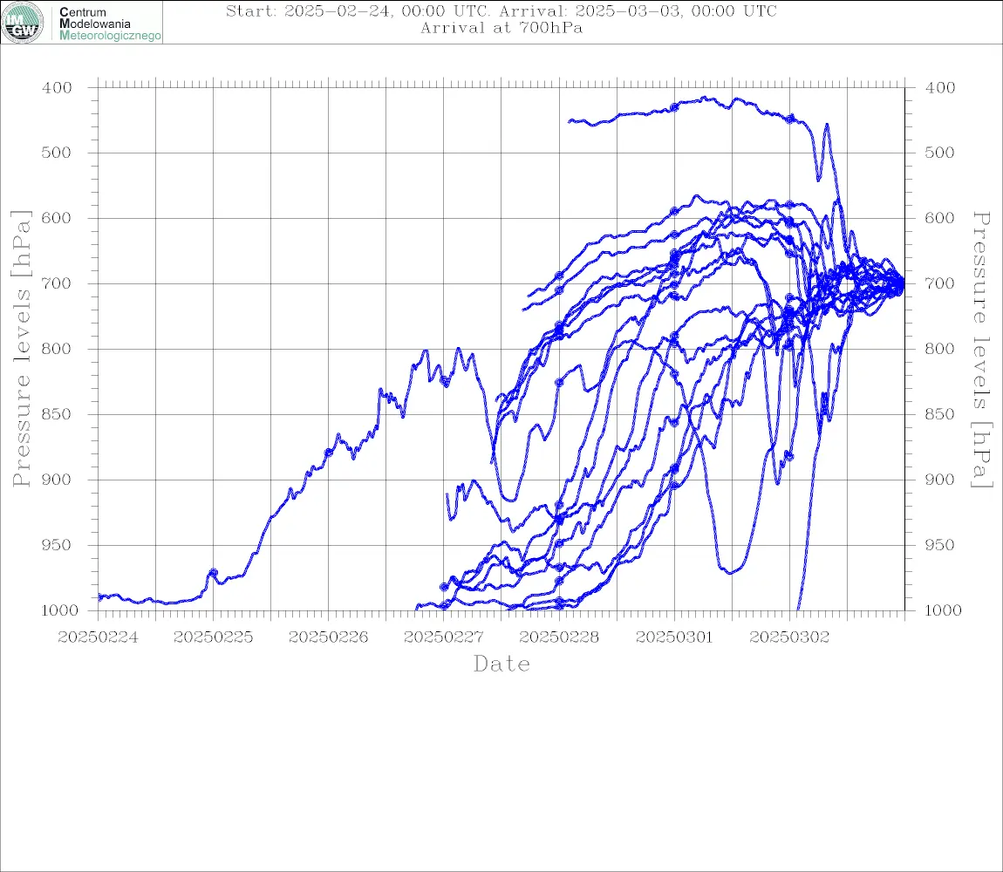Click the 20250228 date label
The height and width of the screenshot is (872, 1003).
pyautogui.click(x=559, y=637)
